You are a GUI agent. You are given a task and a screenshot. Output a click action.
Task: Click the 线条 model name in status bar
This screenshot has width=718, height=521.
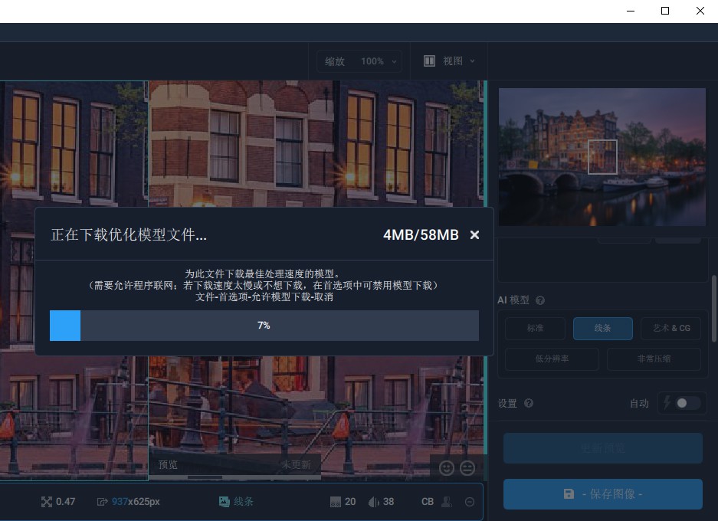243,502
